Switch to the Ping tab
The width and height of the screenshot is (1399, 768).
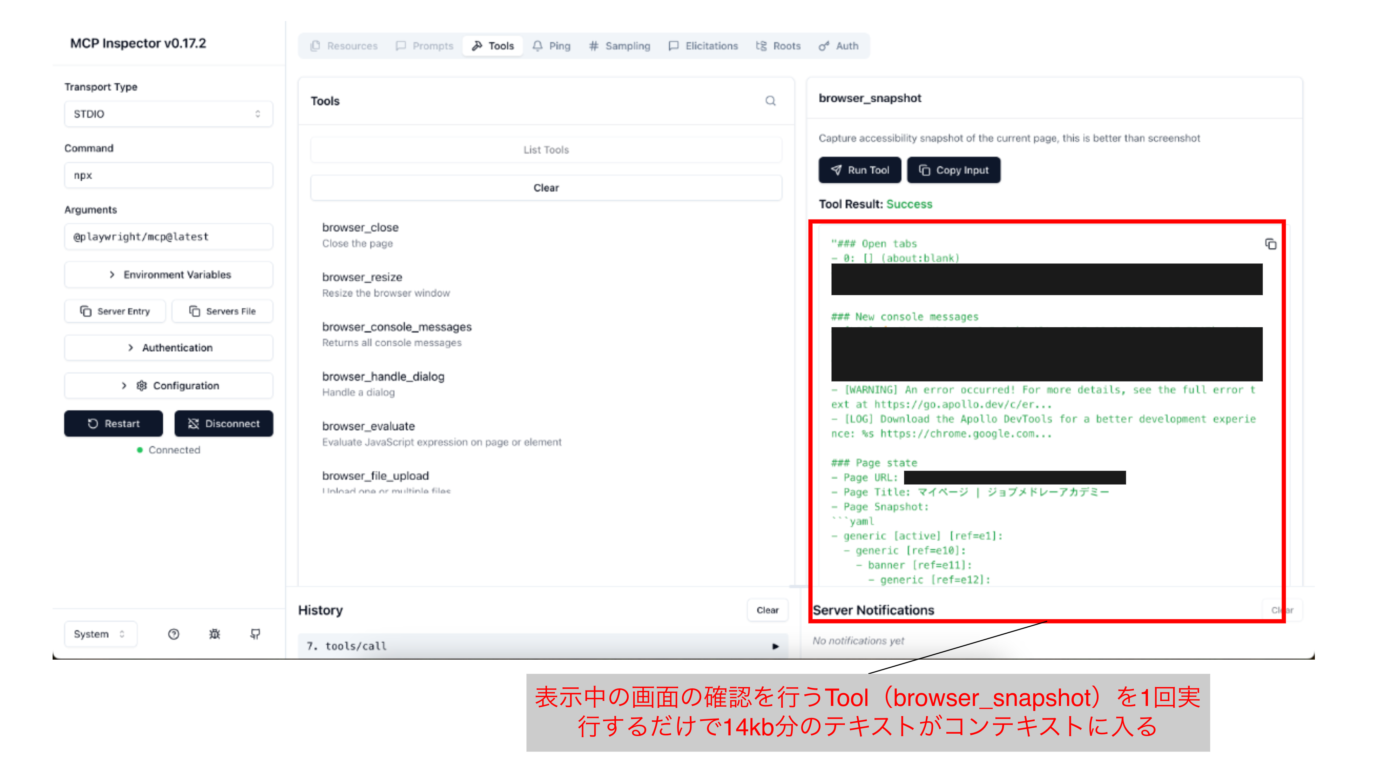[551, 46]
